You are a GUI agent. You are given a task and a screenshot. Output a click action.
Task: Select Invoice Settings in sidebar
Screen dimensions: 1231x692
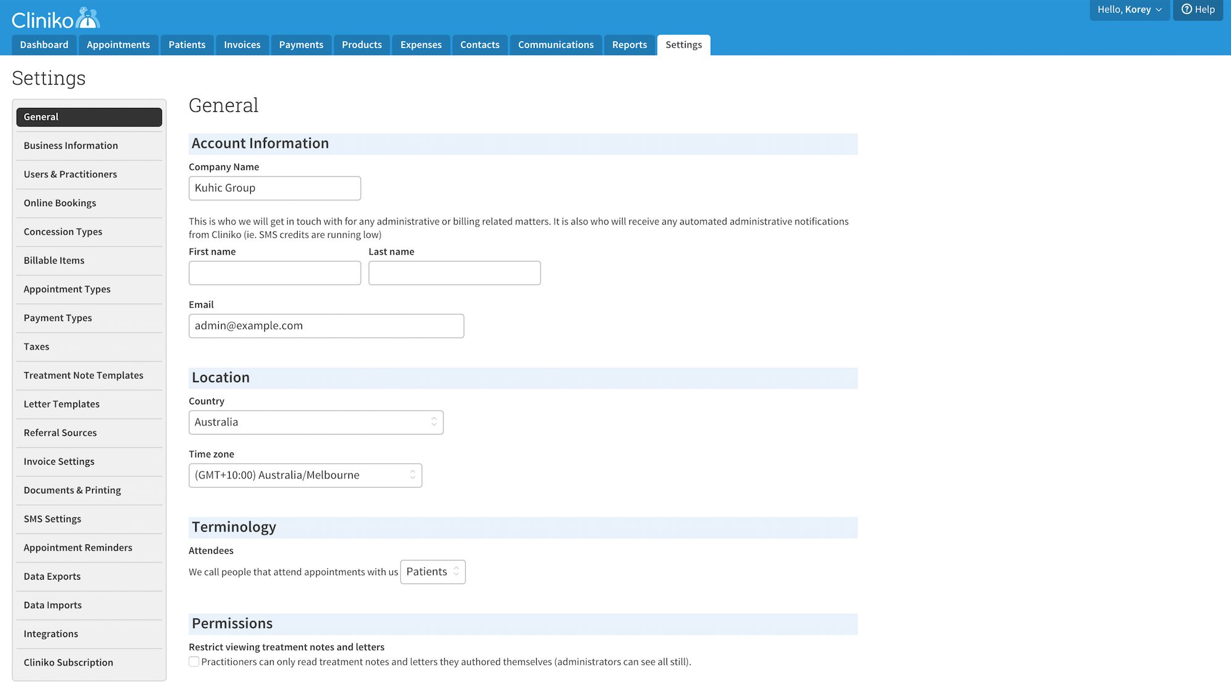point(59,461)
